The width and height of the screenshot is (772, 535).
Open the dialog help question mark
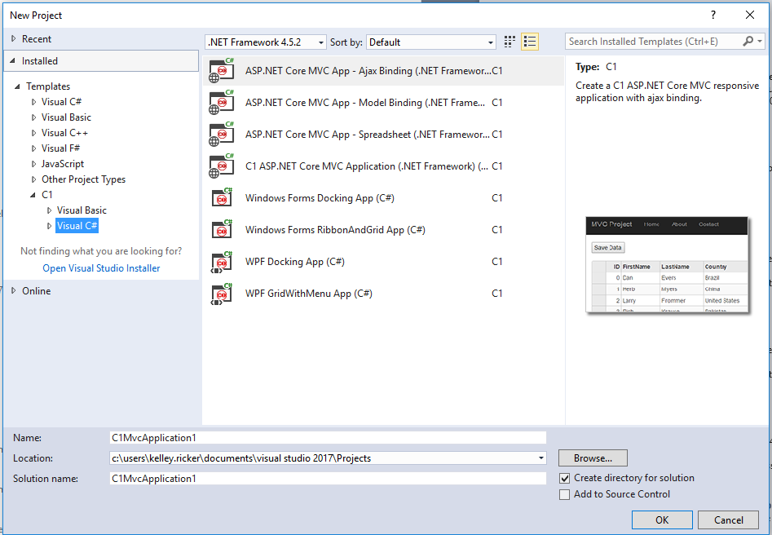coord(713,15)
